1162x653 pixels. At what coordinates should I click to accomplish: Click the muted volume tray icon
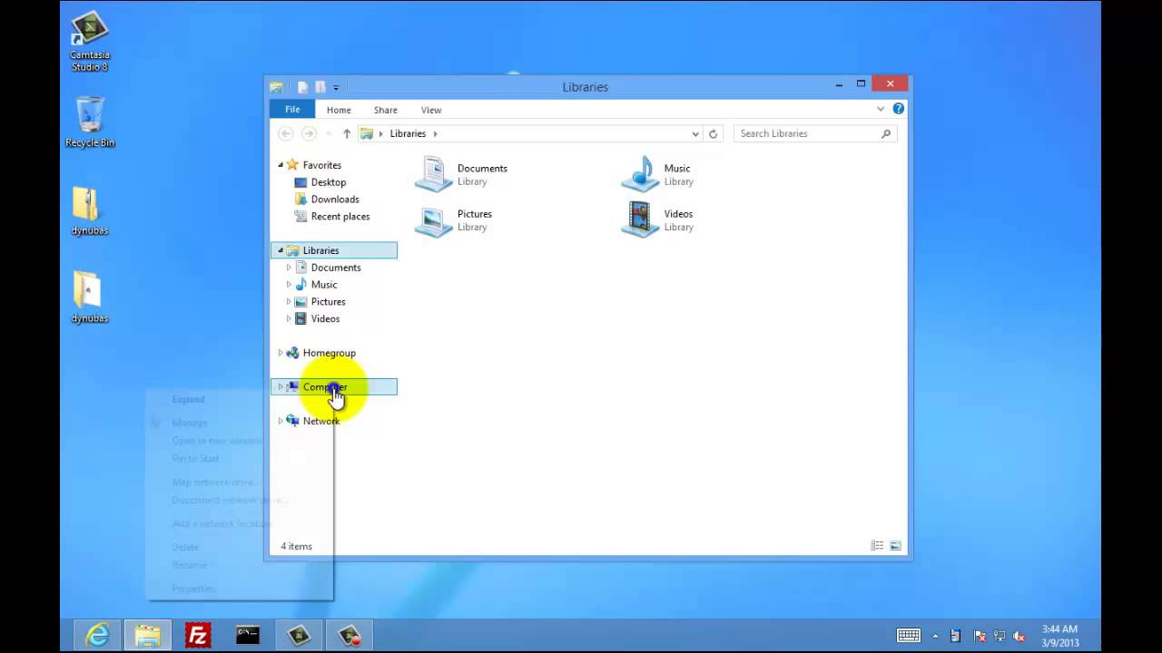pyautogui.click(x=1019, y=636)
